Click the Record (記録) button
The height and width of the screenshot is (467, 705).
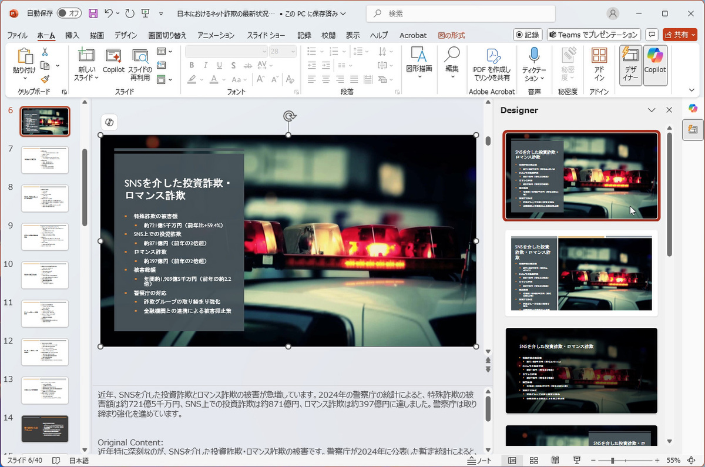[x=528, y=35]
